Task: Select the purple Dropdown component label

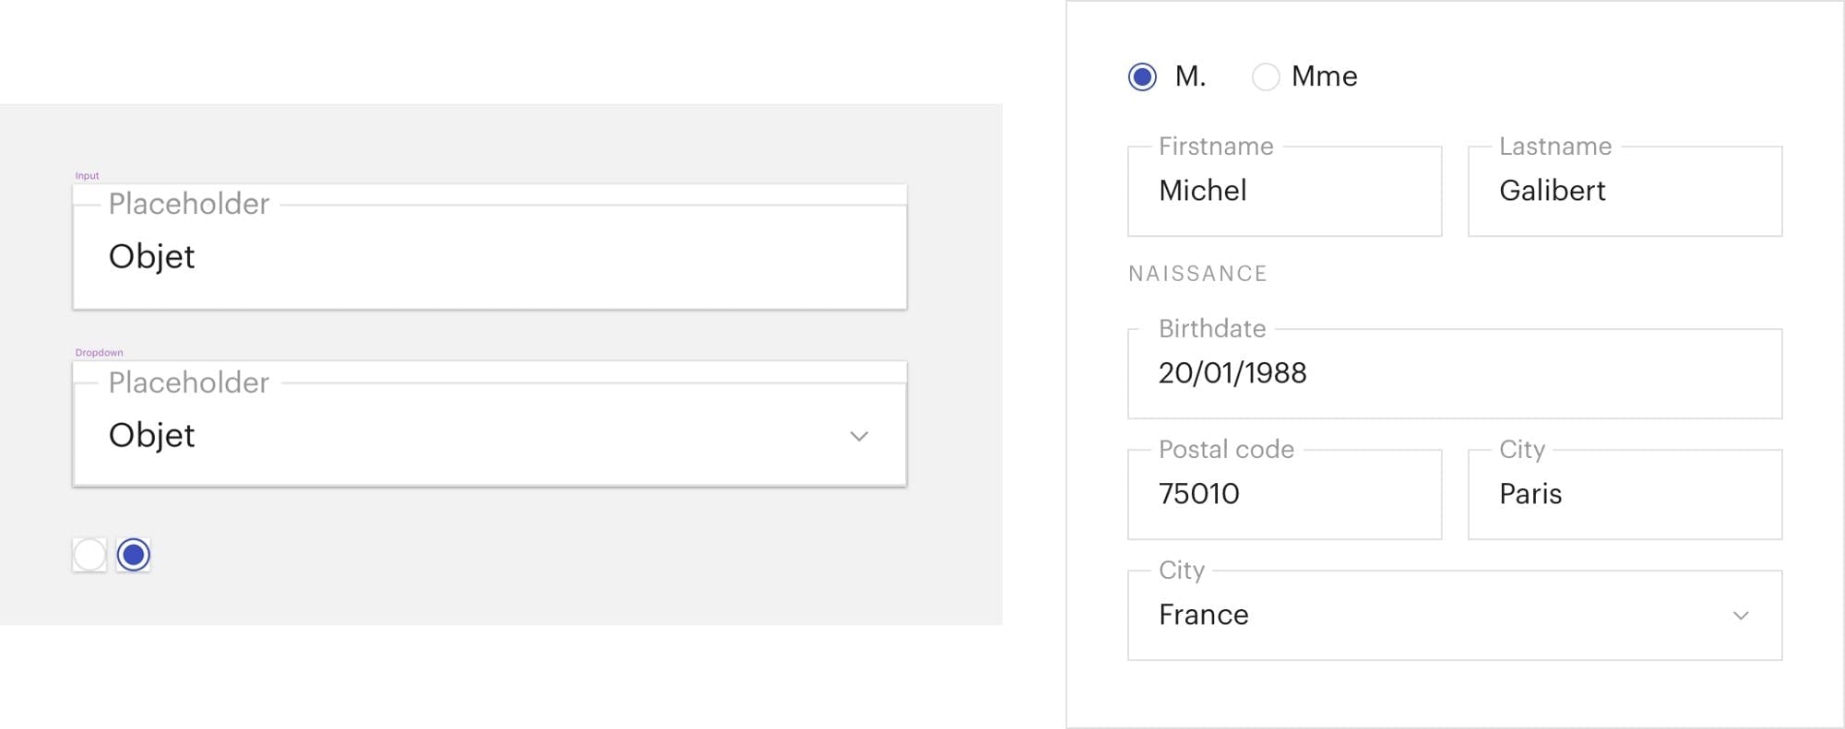Action: [99, 352]
